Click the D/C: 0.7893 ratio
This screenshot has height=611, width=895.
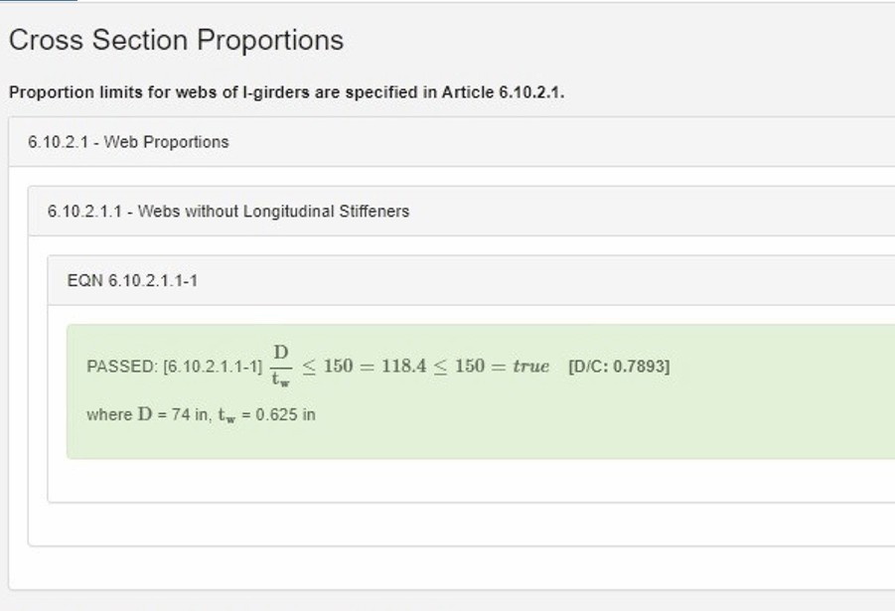click(619, 367)
